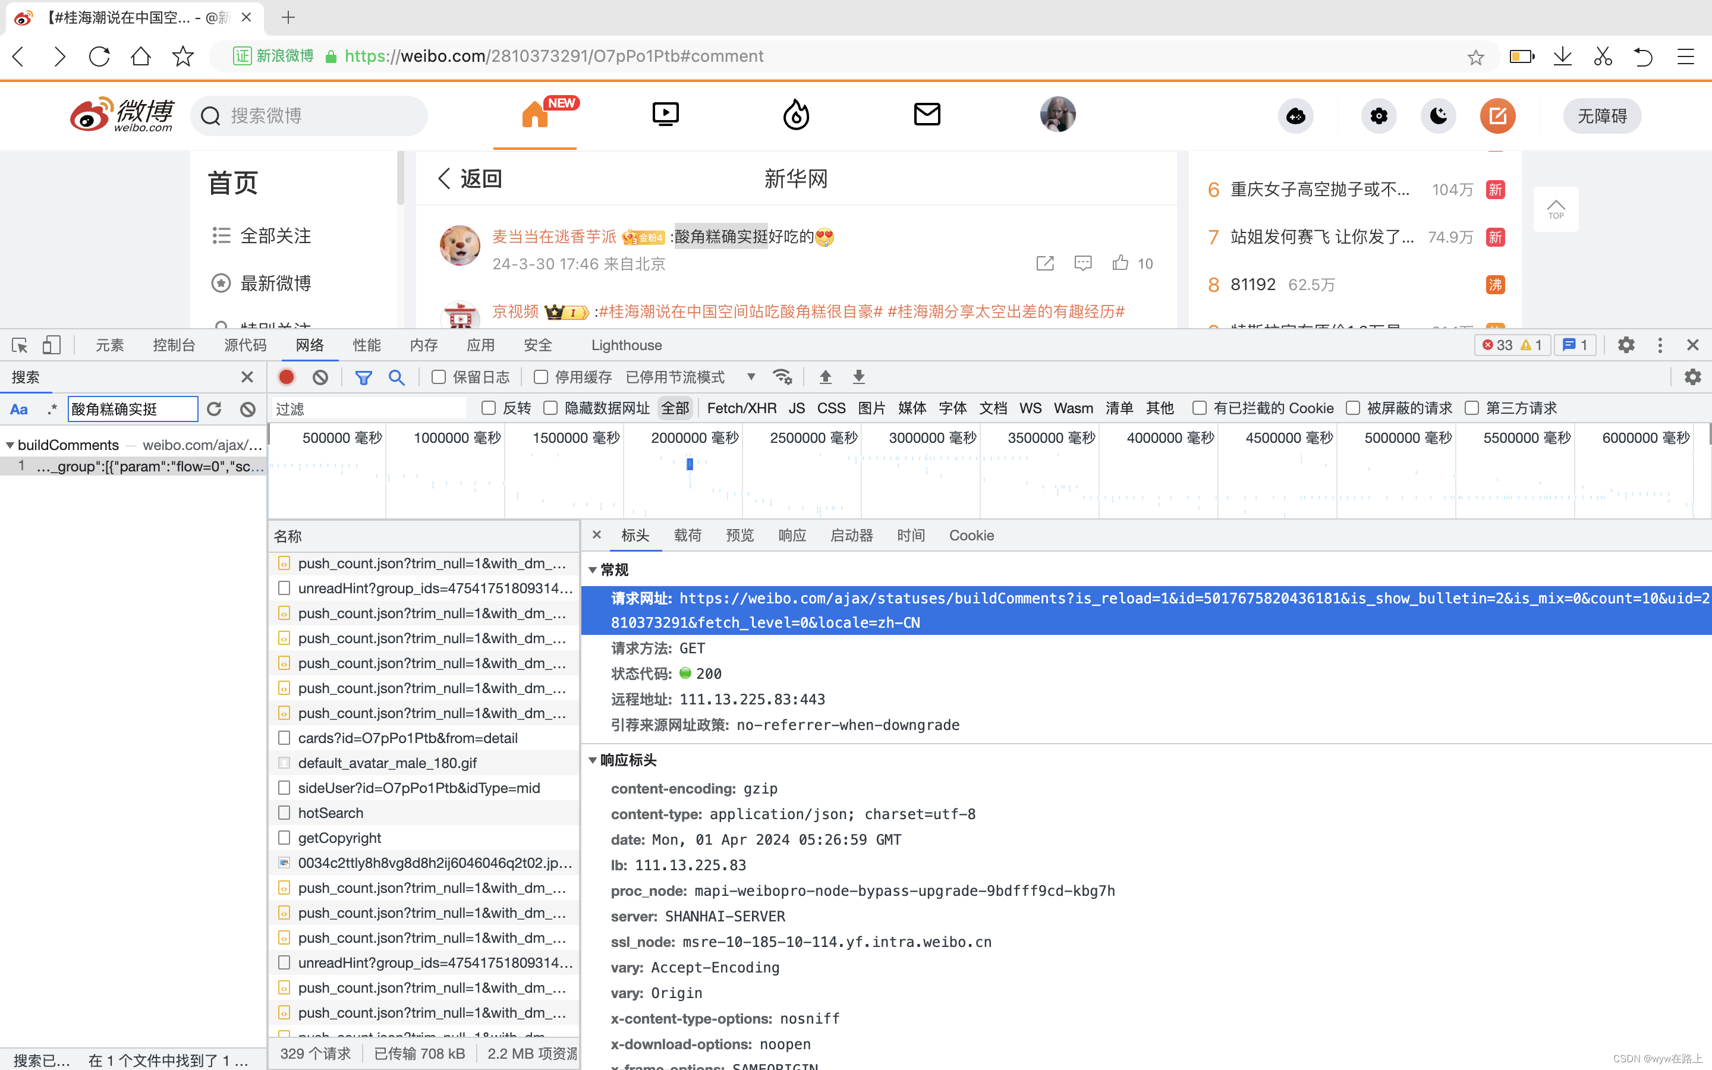1712x1070 pixels.
Task: Open throttling mode dropdown arrow
Action: 751,377
